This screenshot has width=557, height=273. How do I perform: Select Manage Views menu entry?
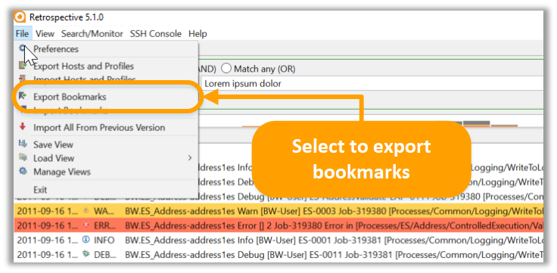106,172
